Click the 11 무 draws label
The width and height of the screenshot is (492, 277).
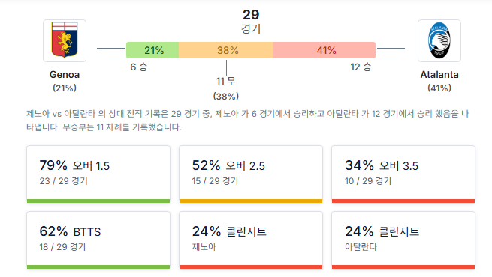point(226,82)
